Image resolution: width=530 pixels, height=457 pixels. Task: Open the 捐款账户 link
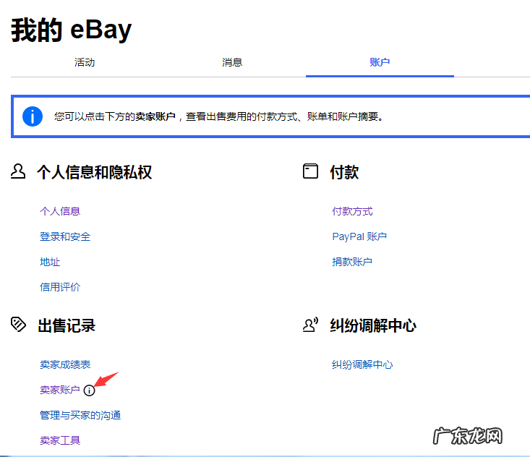[x=352, y=262]
